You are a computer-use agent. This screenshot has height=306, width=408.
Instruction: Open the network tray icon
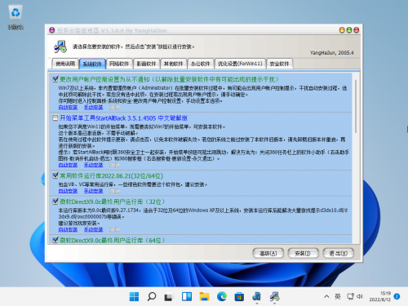coord(350,296)
